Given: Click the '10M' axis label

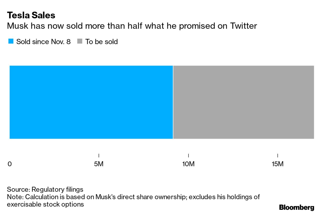Looking at the screenshot, I should click(x=188, y=164).
